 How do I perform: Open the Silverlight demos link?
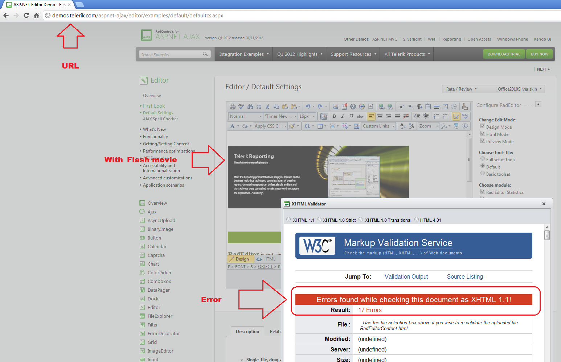tap(412, 39)
